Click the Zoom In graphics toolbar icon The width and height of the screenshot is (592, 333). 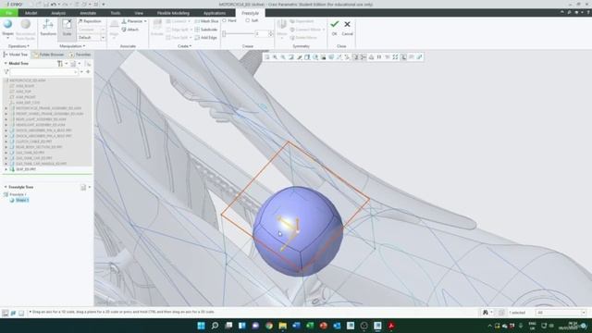275,57
